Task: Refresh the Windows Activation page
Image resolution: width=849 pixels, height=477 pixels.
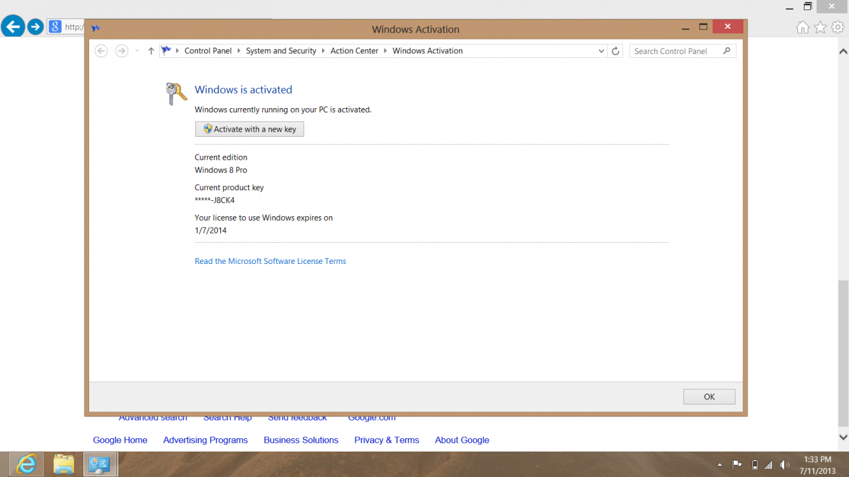Action: tap(615, 50)
